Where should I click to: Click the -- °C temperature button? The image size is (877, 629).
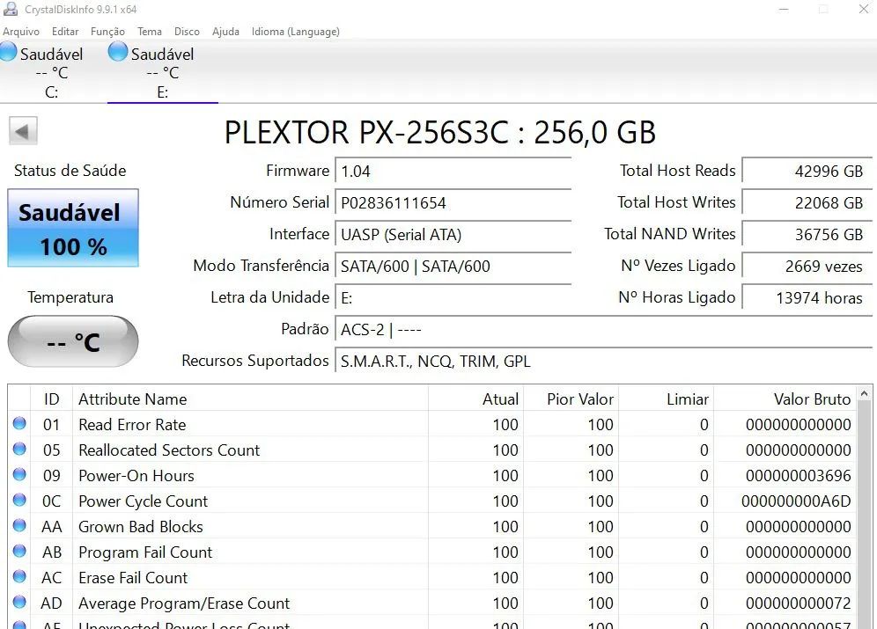coord(73,341)
